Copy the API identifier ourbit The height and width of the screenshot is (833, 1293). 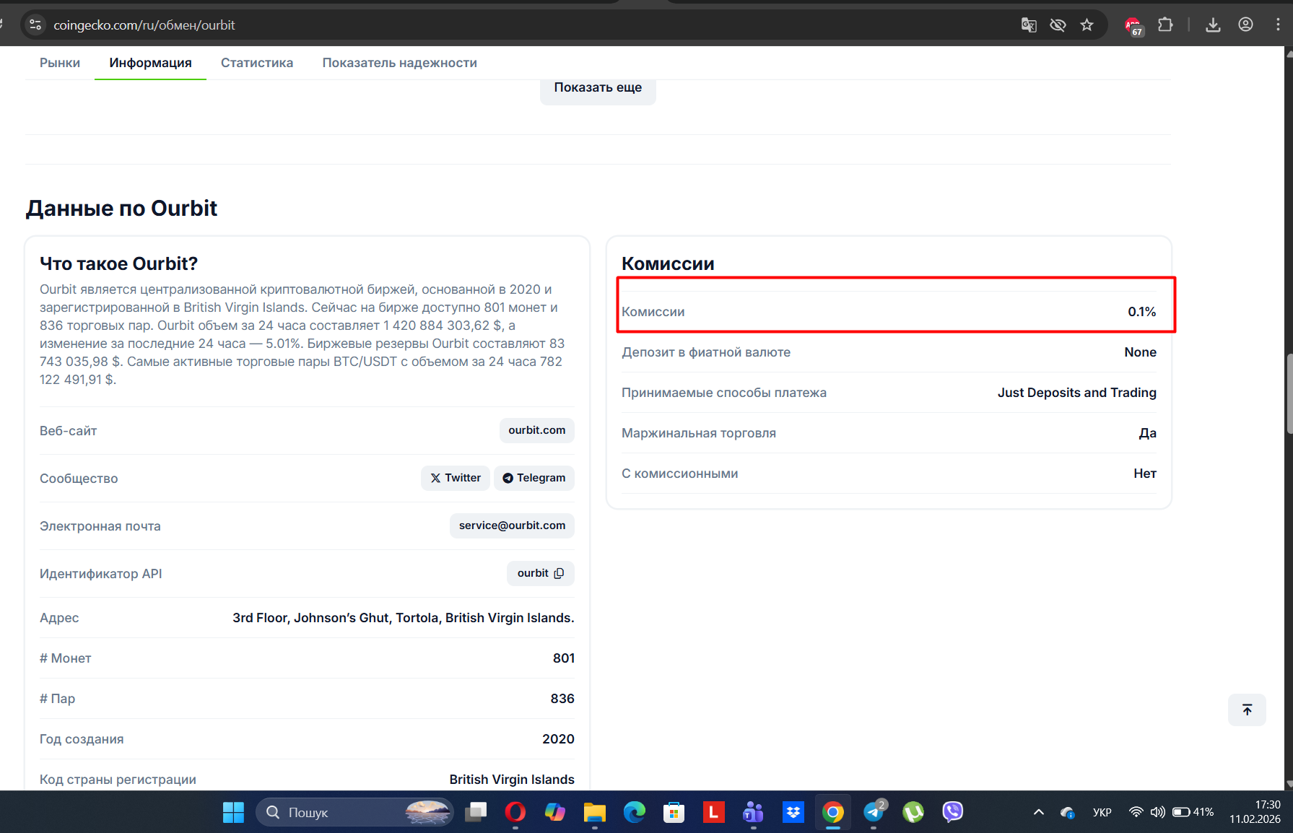point(559,573)
